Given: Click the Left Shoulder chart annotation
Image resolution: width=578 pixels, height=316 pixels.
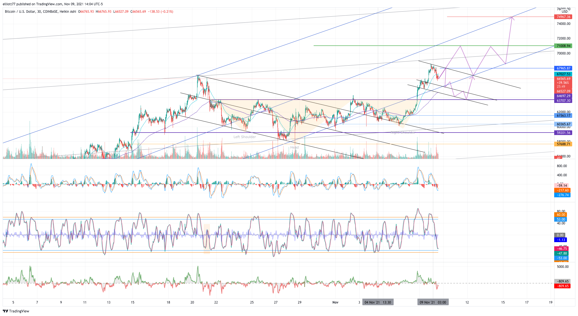Looking at the screenshot, I should coord(245,137).
